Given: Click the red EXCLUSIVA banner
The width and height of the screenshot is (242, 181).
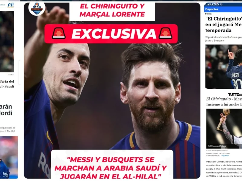Looking at the screenshot, I should point(111,34).
